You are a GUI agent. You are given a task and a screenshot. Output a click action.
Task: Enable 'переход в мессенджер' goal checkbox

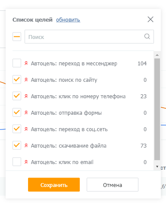(x=17, y=63)
